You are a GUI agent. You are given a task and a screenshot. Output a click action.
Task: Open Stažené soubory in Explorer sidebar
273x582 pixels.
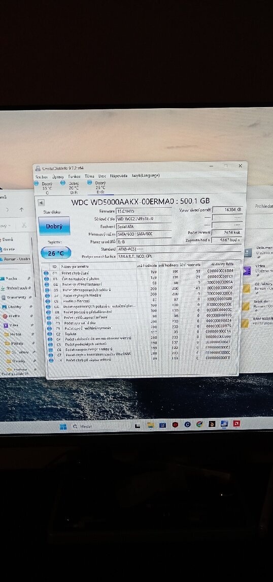(14, 288)
